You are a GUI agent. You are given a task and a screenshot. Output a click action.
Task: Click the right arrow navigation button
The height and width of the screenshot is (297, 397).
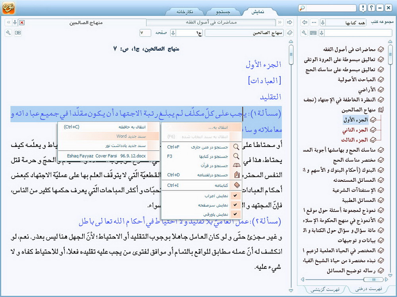(289, 22)
